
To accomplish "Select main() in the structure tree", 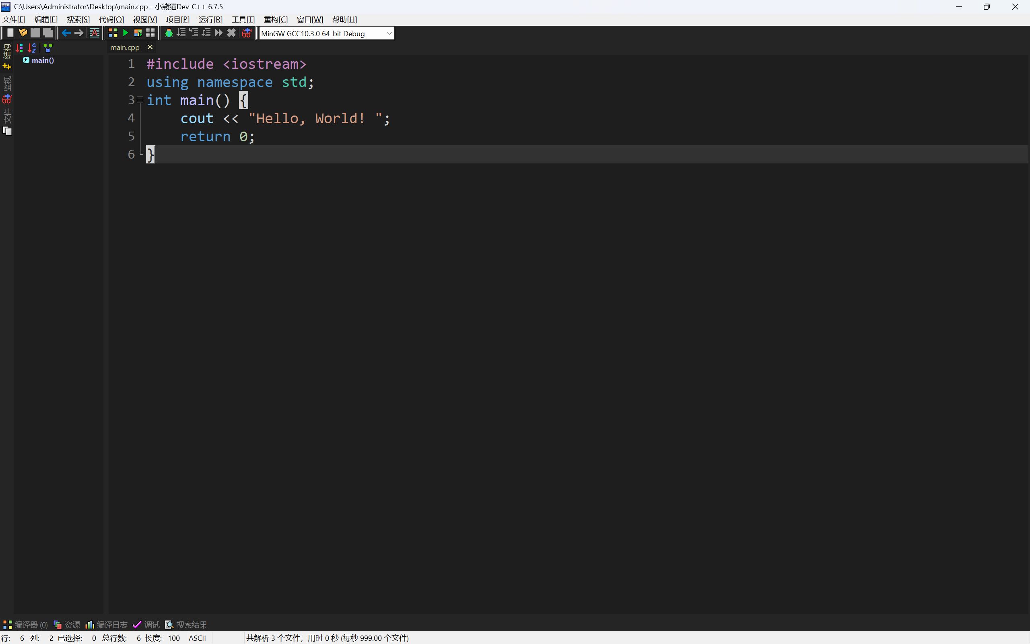I will tap(43, 60).
